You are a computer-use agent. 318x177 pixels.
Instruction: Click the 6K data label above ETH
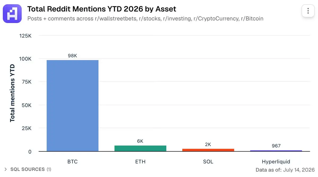point(140,141)
